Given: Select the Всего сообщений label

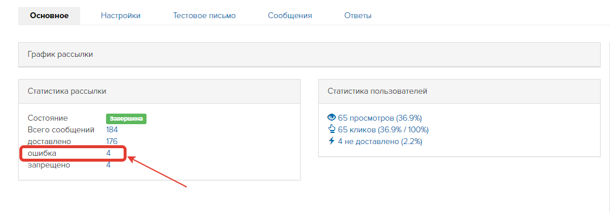Looking at the screenshot, I should [x=61, y=129].
